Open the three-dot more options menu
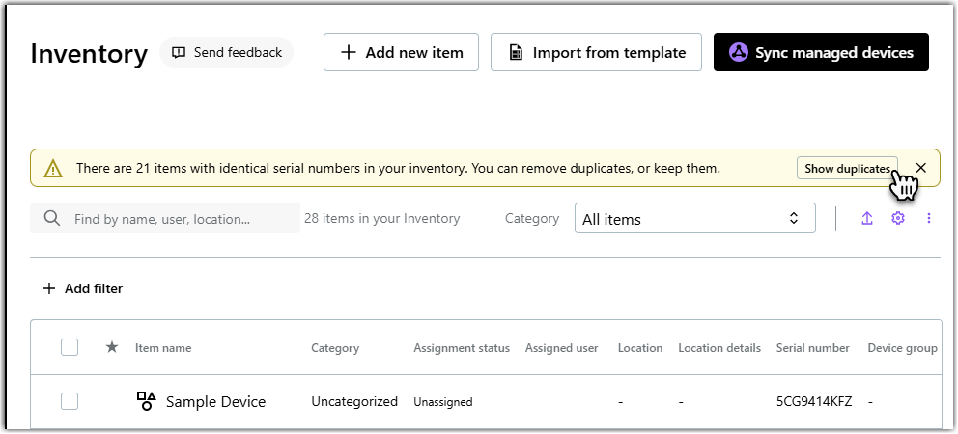The width and height of the screenshot is (958, 434). point(929,219)
